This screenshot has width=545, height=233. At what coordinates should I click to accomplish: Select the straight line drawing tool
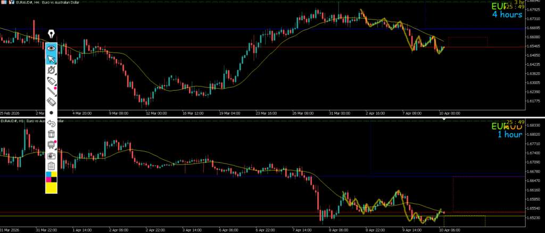[52, 91]
